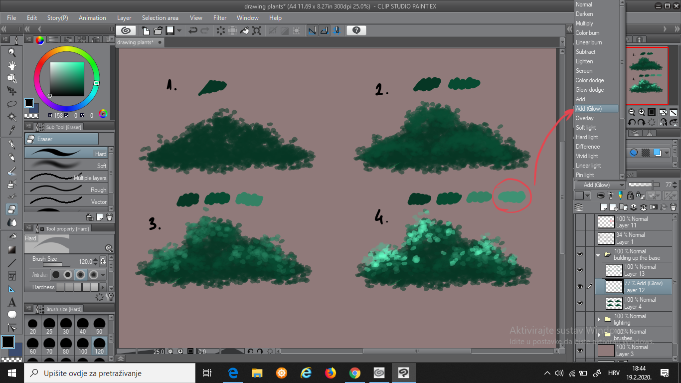This screenshot has height=383, width=681.
Task: Hide Layer 3 background layer
Action: coord(580,351)
